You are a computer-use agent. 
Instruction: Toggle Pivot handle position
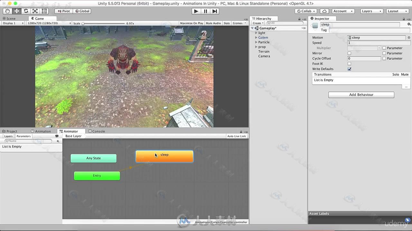(x=64, y=11)
